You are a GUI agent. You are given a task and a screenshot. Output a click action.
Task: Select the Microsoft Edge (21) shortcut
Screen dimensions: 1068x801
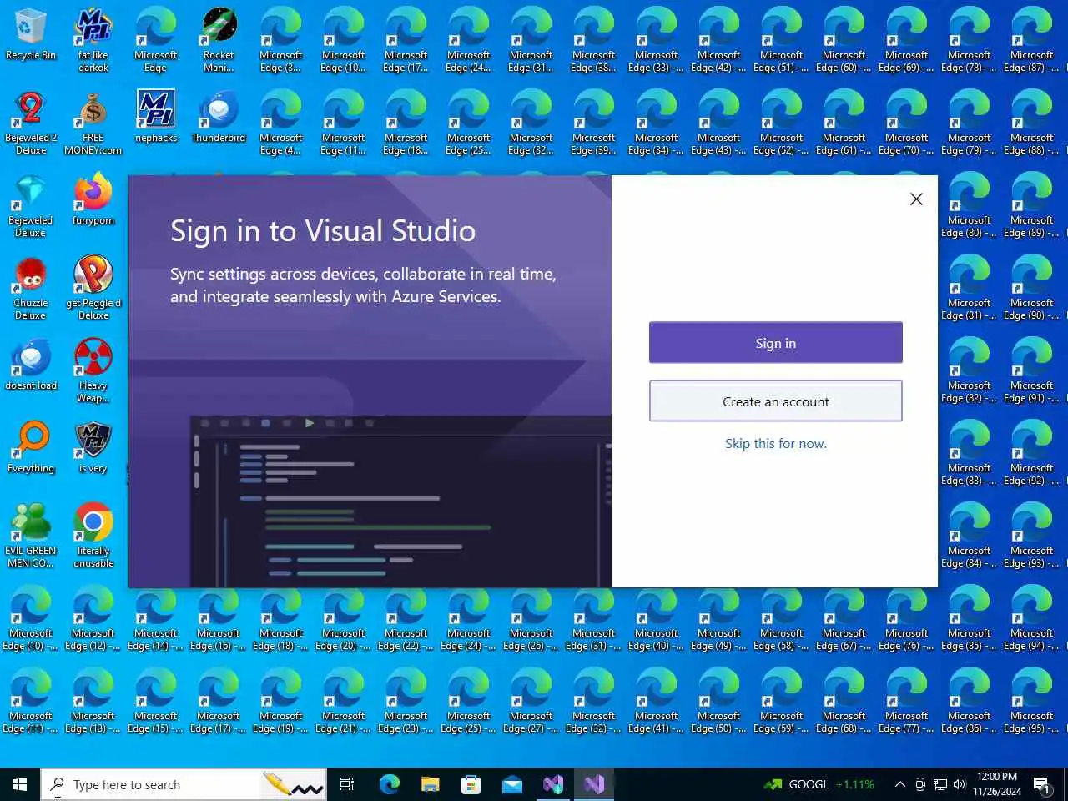344,701
